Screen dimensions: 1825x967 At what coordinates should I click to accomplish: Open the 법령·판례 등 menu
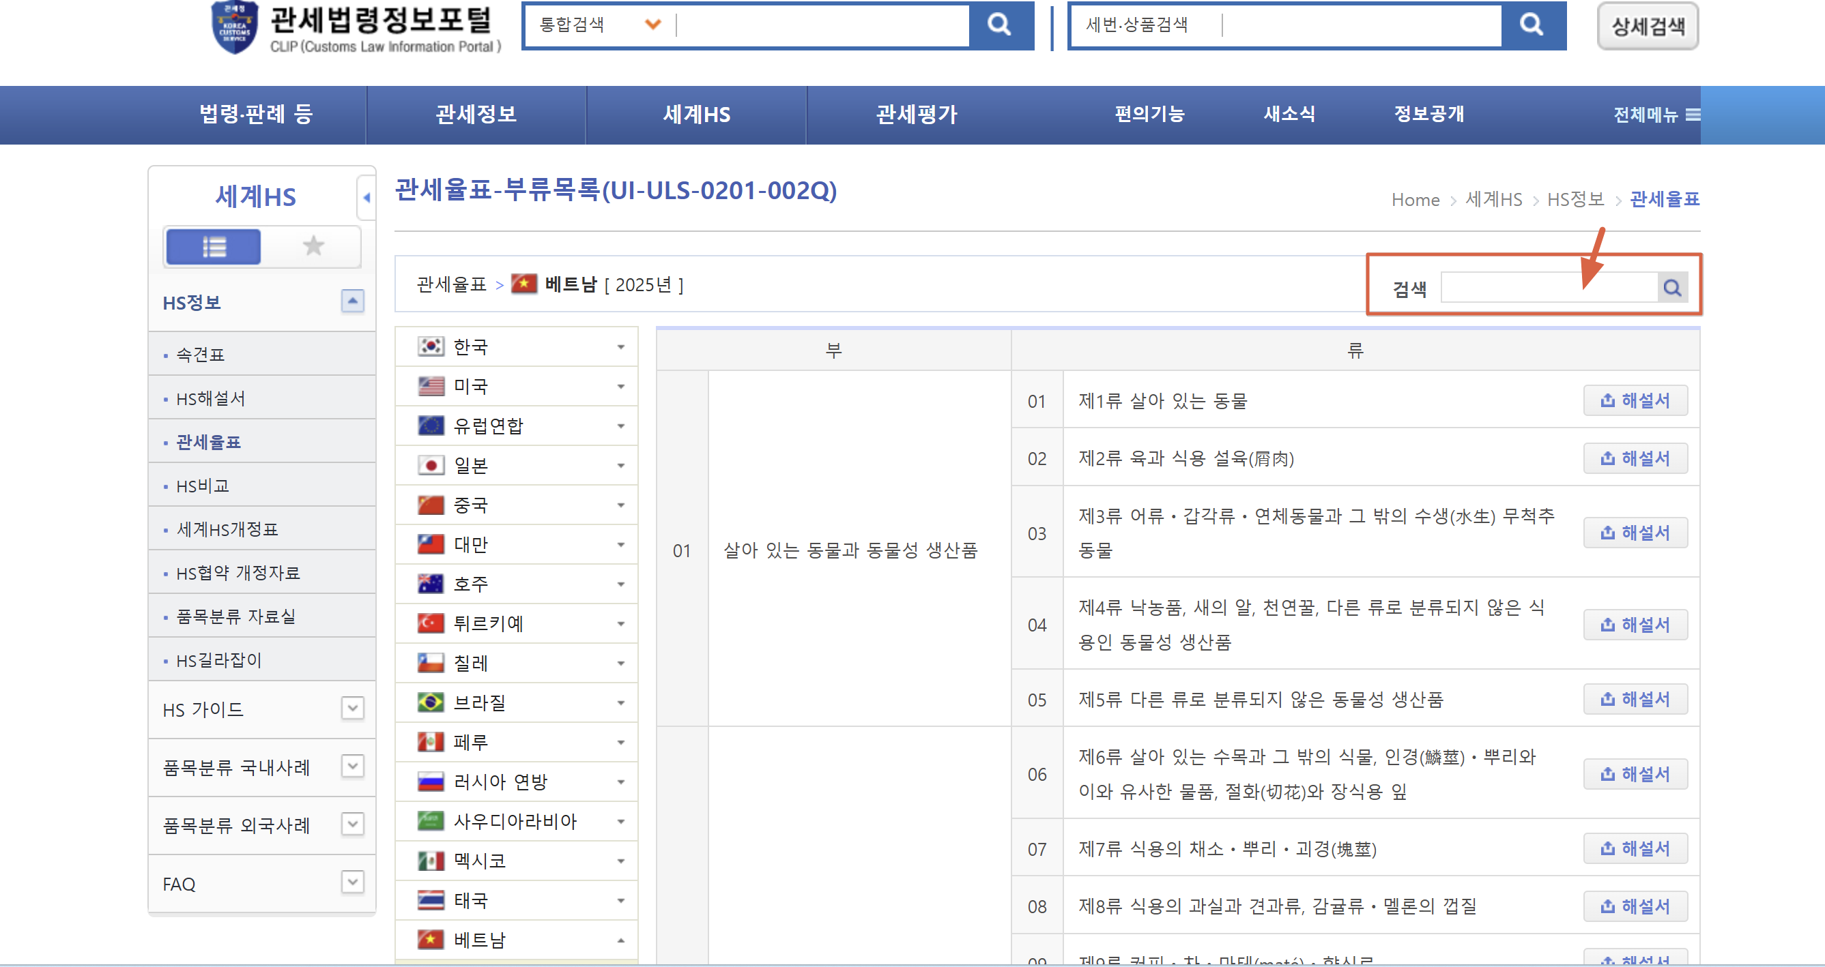[x=256, y=114]
